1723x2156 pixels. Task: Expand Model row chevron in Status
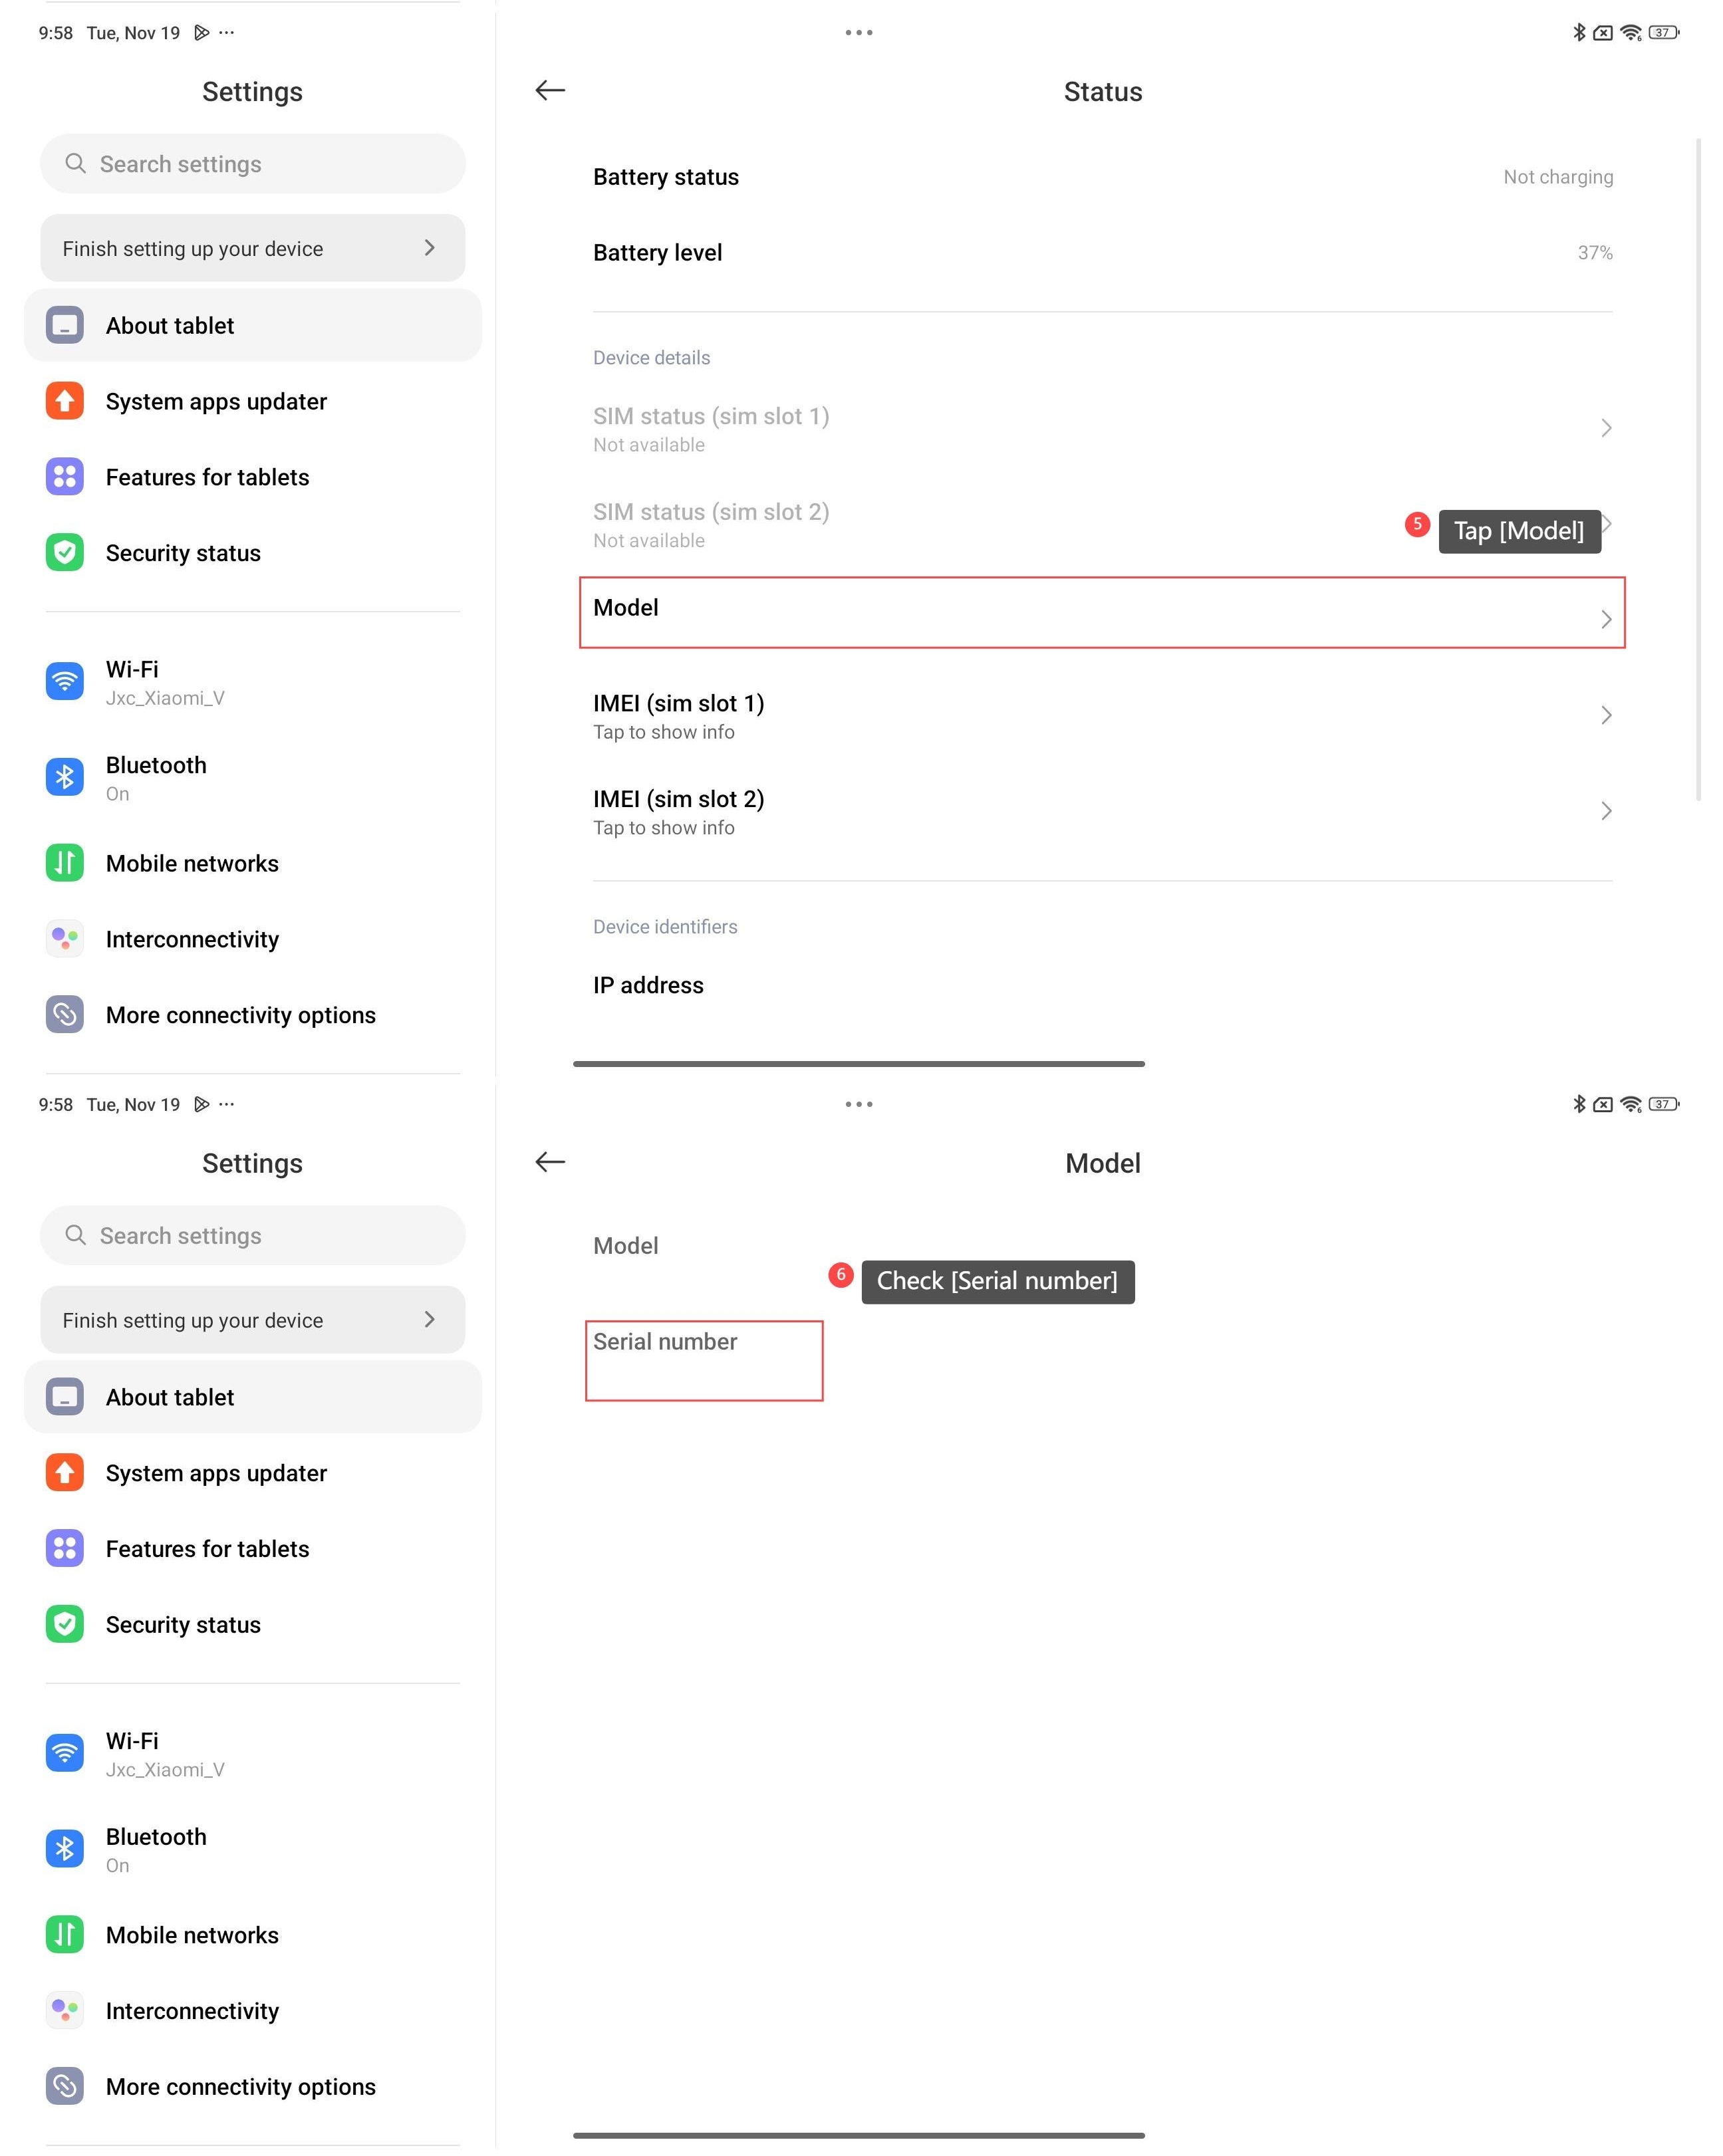[x=1606, y=620]
